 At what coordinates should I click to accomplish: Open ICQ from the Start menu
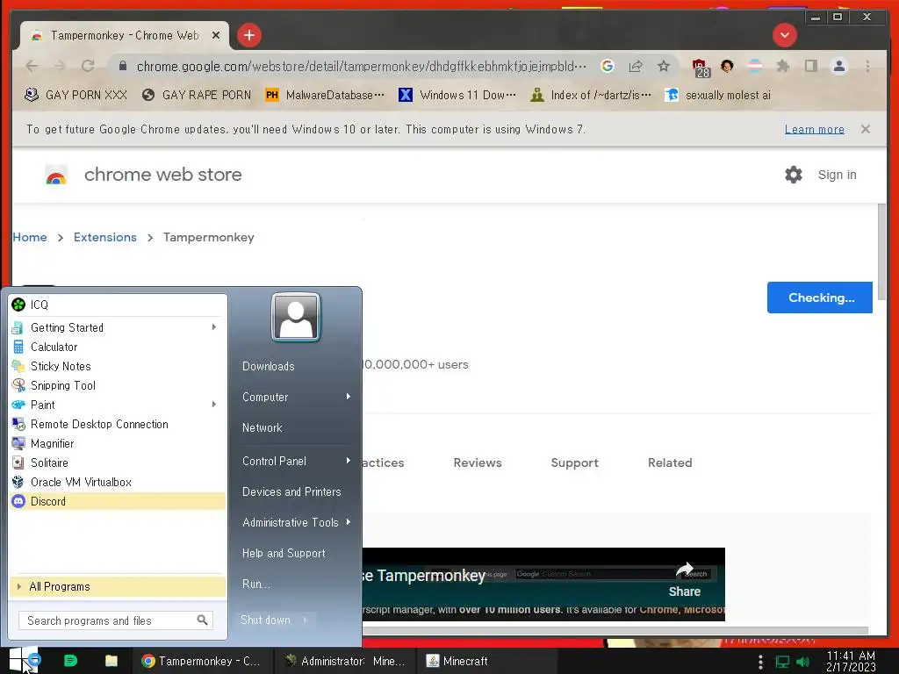118,305
